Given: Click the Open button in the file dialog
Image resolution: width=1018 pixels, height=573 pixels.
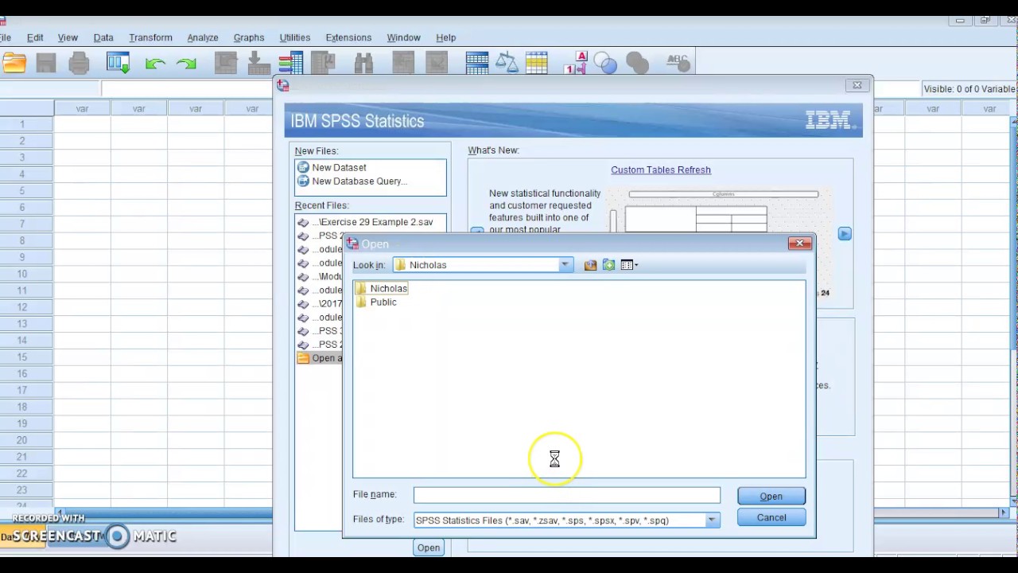Looking at the screenshot, I should (x=771, y=496).
